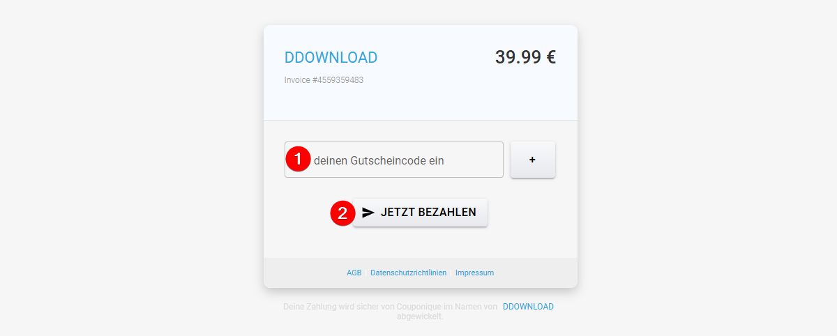Image resolution: width=837 pixels, height=336 pixels.
Task: Follow the DDOWNLOAD link below the card
Action: coord(528,307)
